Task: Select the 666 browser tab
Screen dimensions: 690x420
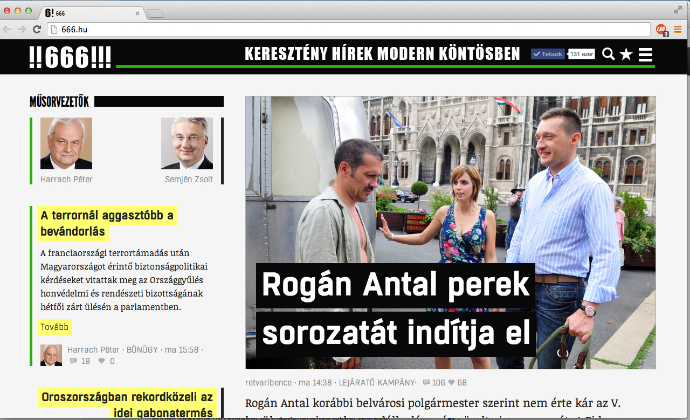Action: [81, 13]
